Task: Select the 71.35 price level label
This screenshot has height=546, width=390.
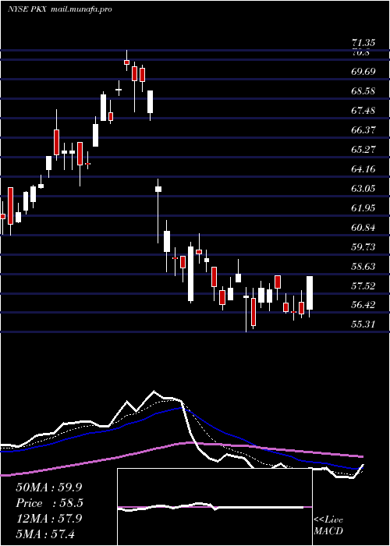Action: pyautogui.click(x=363, y=43)
